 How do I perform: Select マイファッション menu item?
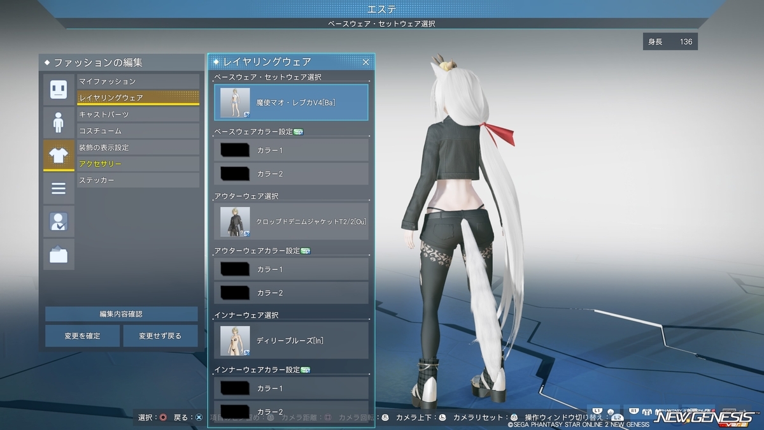coord(138,82)
